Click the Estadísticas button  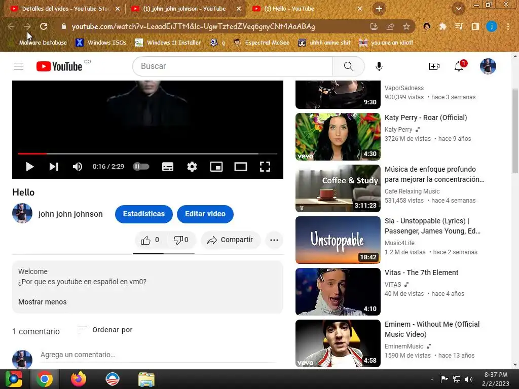tap(144, 214)
